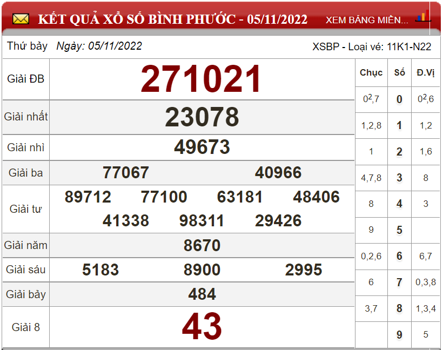Viewport: 443px width, 350px height.
Task: Click the Giải tư row label
Action: (26, 209)
